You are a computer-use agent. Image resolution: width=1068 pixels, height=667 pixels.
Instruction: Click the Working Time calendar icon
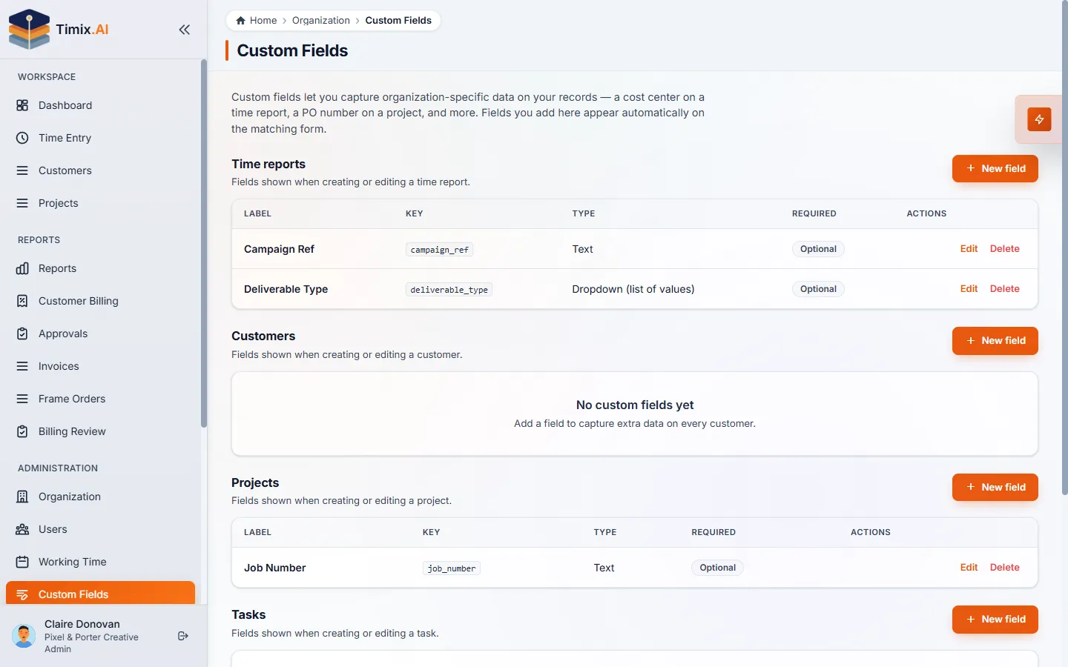click(22, 562)
